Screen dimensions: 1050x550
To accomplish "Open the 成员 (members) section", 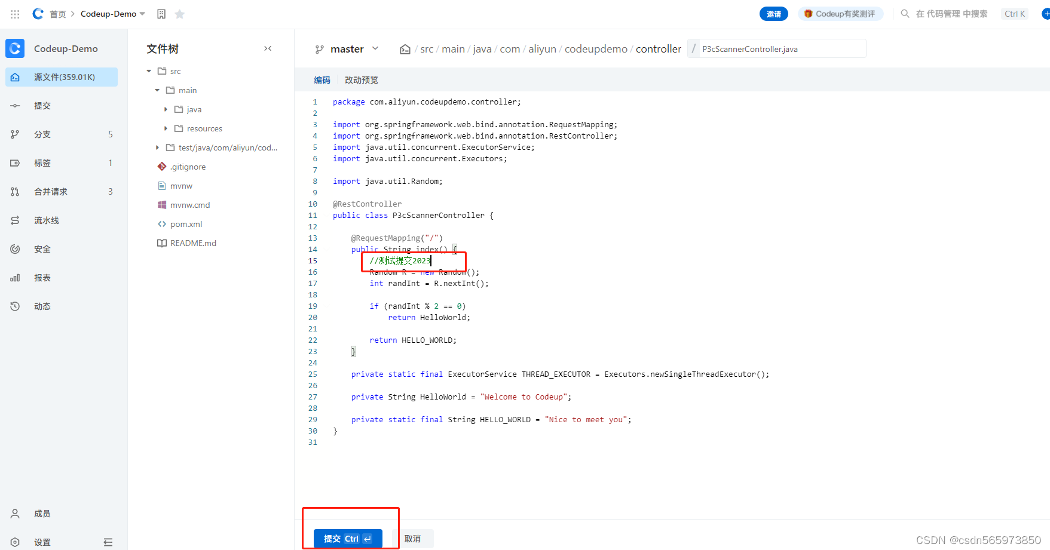I will pyautogui.click(x=42, y=513).
